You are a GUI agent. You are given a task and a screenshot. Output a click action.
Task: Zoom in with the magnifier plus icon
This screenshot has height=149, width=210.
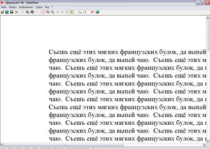[48, 12]
